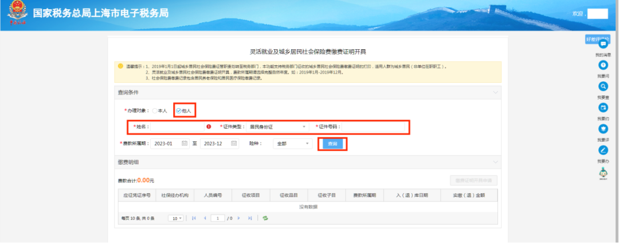This screenshot has height=243, width=619.
Task: Click into the 姓名 input field
Action: click(178, 126)
